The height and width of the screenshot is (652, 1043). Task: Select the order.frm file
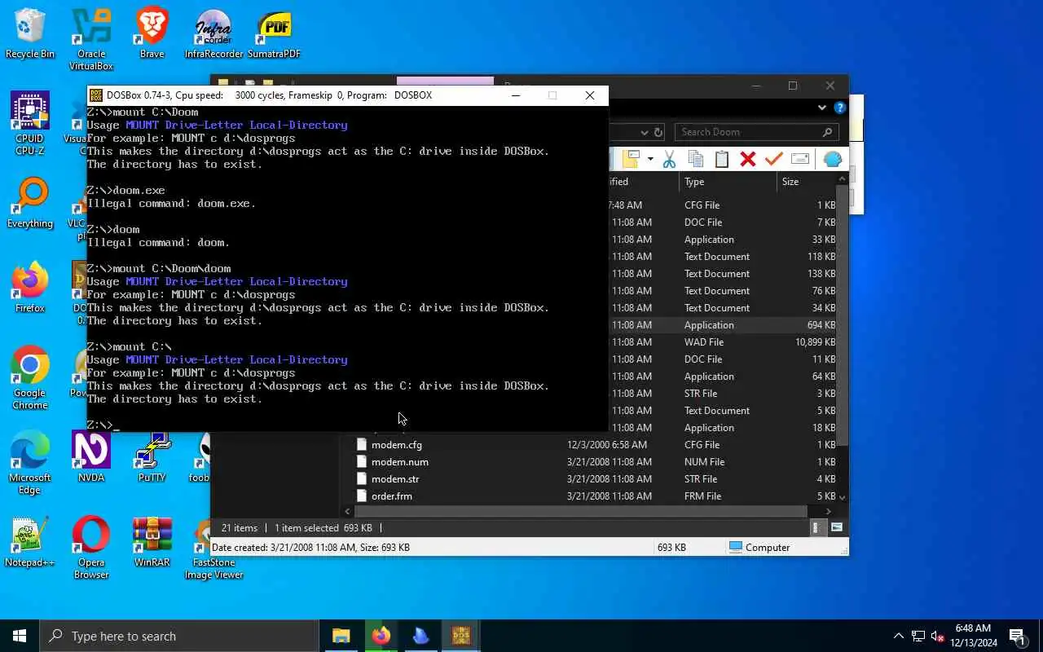tap(391, 496)
